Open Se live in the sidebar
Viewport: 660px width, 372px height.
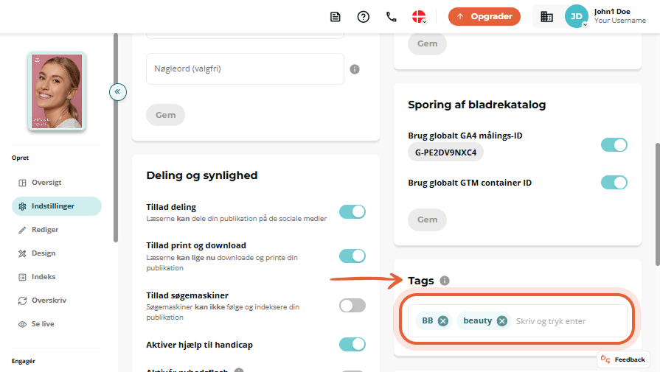(x=57, y=323)
